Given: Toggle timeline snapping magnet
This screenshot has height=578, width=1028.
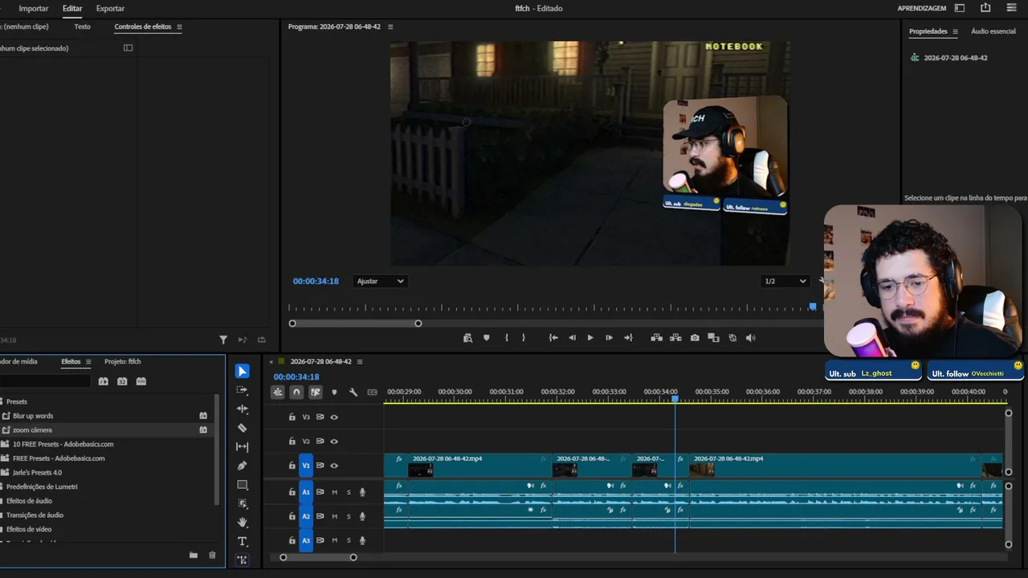Looking at the screenshot, I should 296,393.
